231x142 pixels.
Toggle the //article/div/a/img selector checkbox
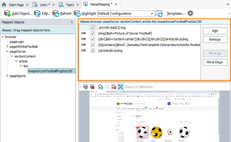93,51
